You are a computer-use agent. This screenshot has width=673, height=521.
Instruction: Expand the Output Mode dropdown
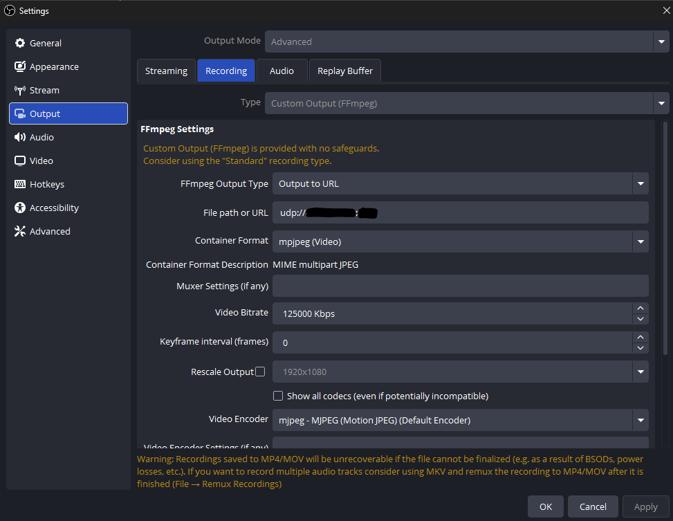click(x=661, y=42)
